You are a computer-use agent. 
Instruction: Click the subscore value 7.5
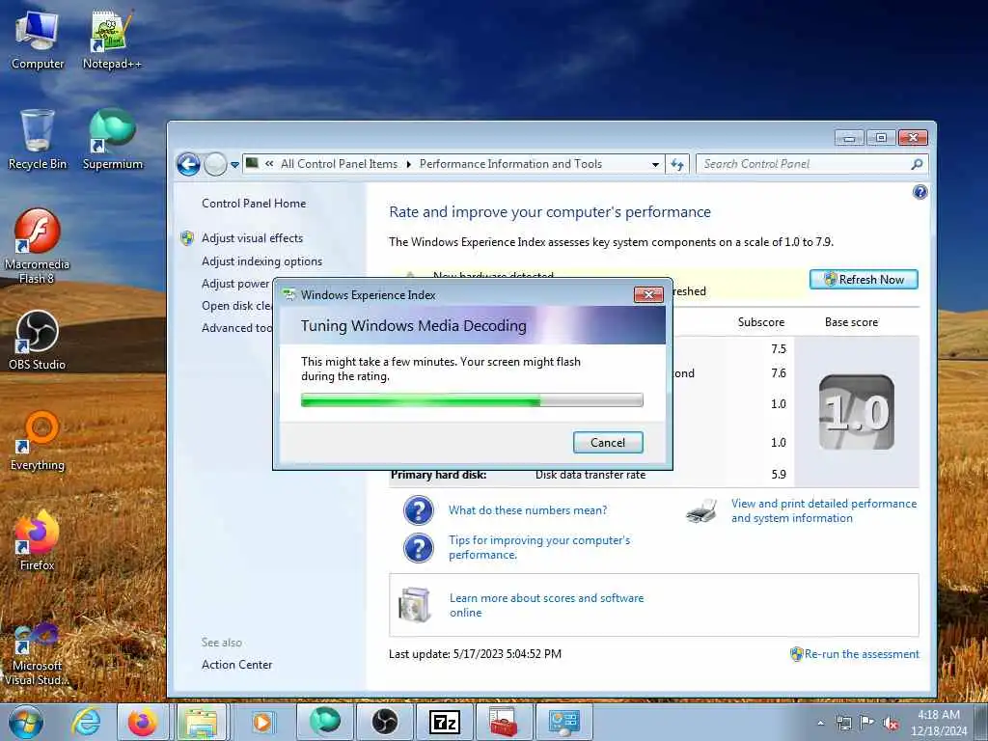tap(779, 349)
